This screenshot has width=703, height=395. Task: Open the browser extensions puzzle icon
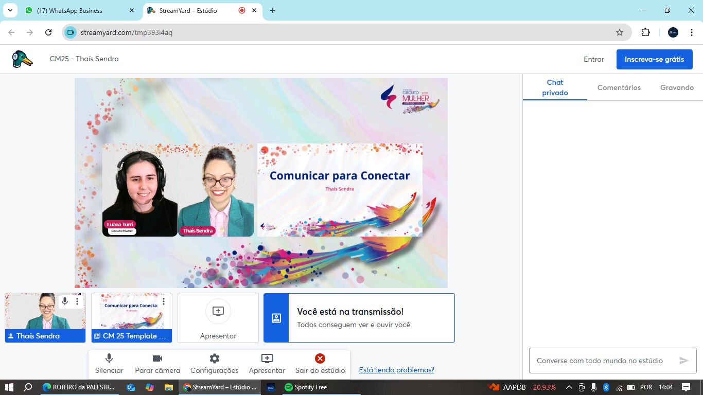(645, 32)
